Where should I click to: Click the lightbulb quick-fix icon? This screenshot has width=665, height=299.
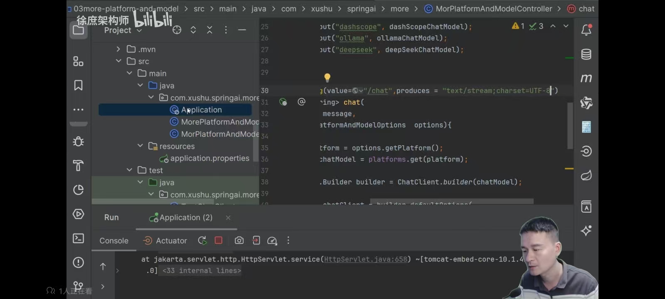pos(327,77)
